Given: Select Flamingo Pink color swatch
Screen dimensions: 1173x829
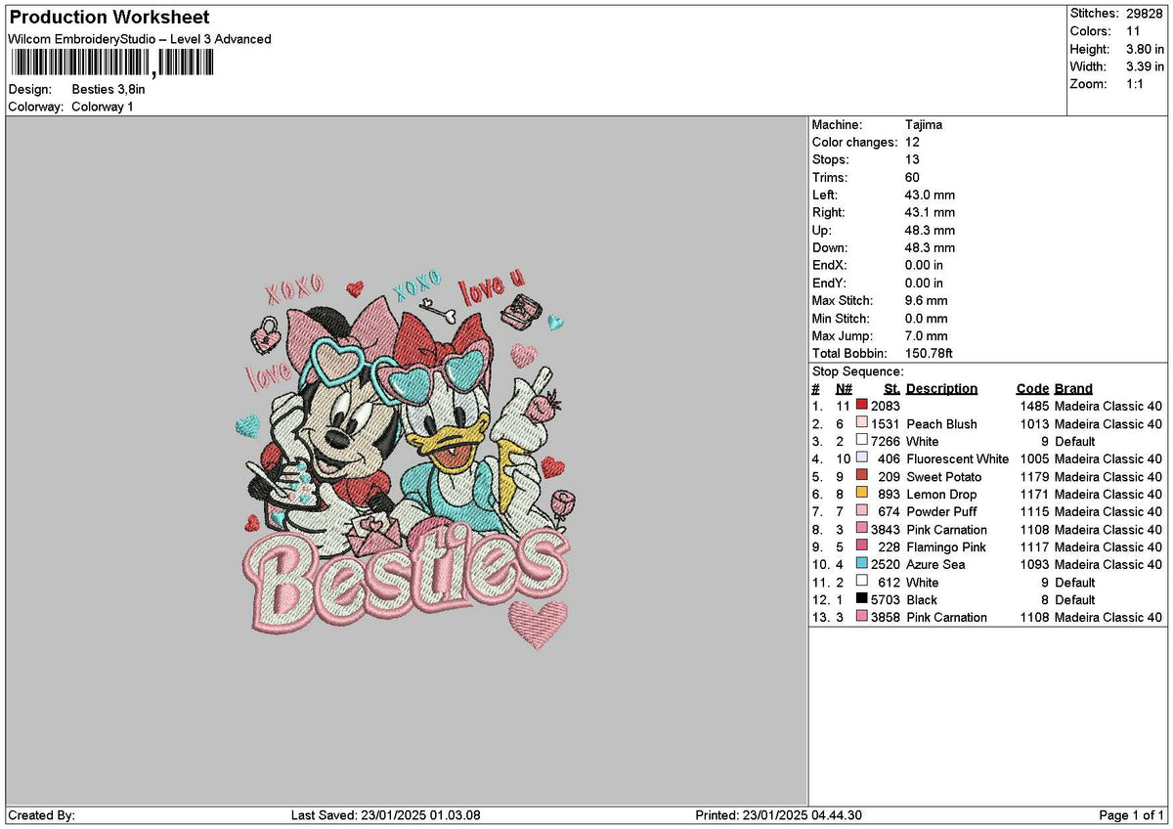Looking at the screenshot, I should pos(861,546).
